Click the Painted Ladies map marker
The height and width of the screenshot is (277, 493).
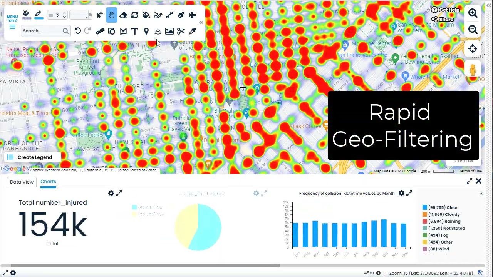point(109,134)
